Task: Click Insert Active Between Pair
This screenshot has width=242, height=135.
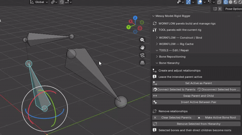Action: pos(196,102)
